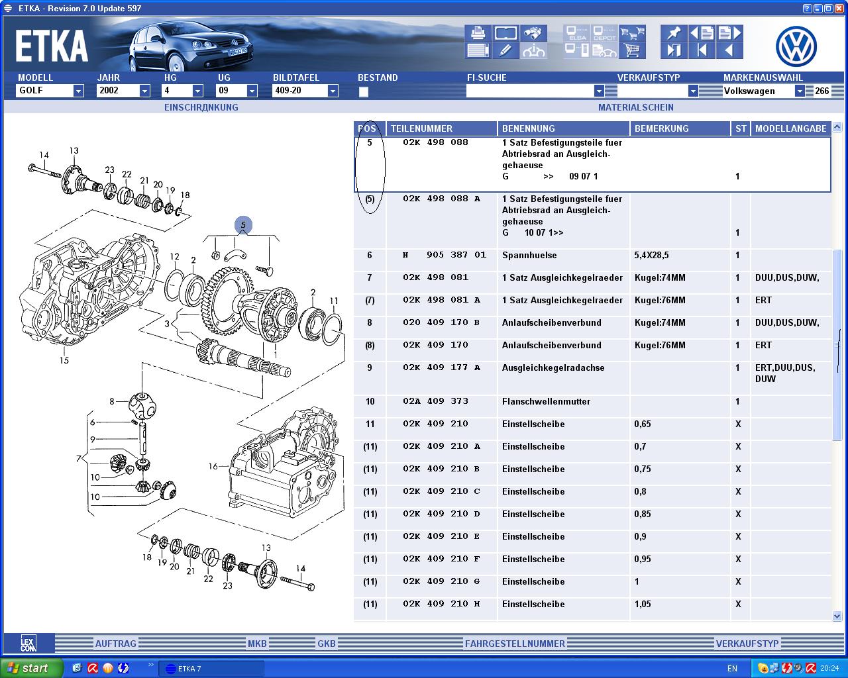
Task: Open the AUFTRAG tab in bottom bar
Action: pos(115,644)
